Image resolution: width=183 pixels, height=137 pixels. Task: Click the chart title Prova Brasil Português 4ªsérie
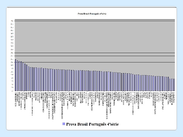[x=92, y=14]
